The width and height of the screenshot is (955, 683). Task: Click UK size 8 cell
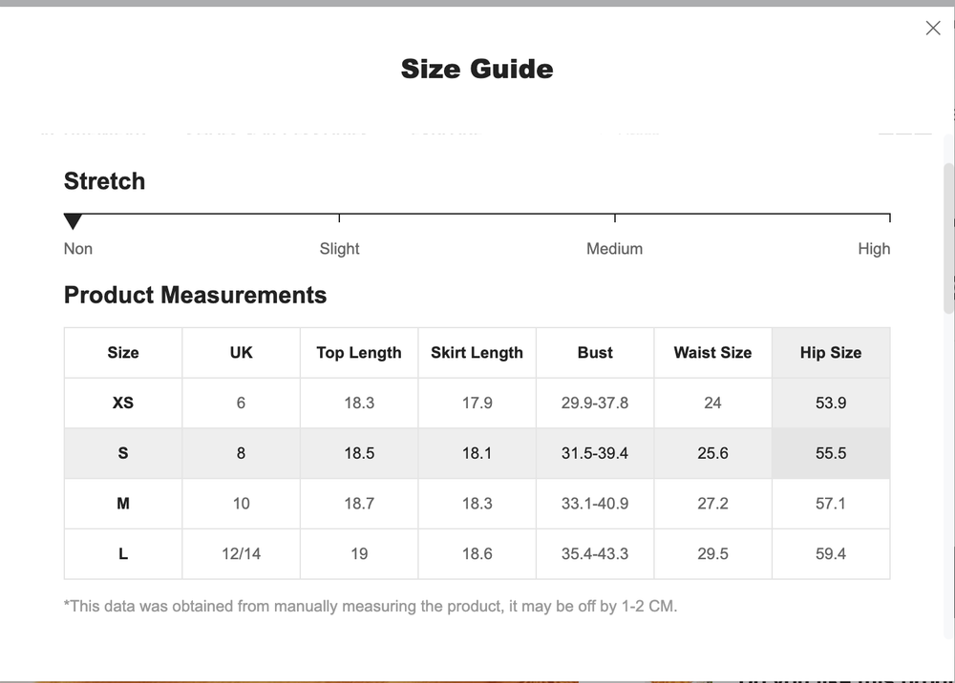click(x=242, y=453)
